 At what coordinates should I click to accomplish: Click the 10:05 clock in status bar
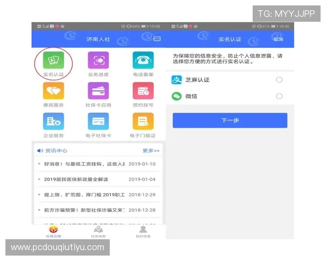click(155, 27)
